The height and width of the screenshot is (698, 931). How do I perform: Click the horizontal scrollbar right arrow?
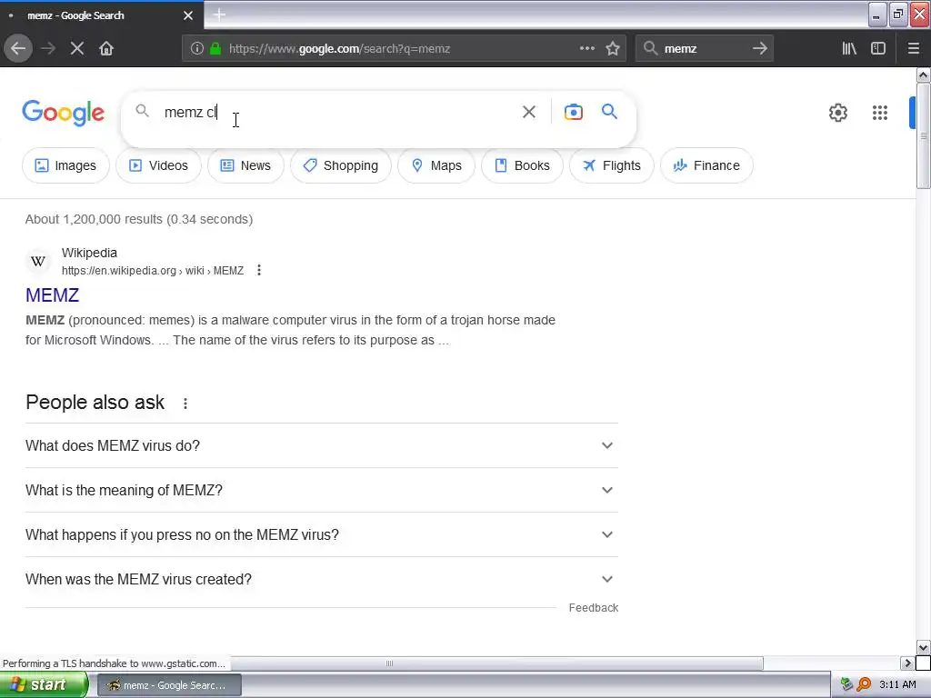(x=906, y=663)
